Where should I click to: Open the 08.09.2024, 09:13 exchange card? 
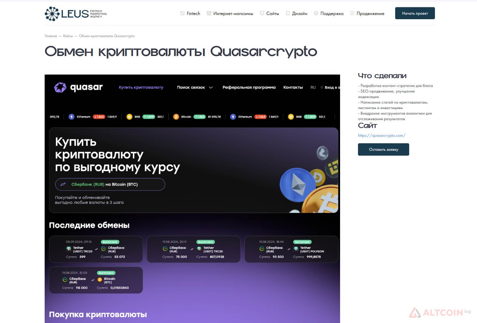[96, 249]
